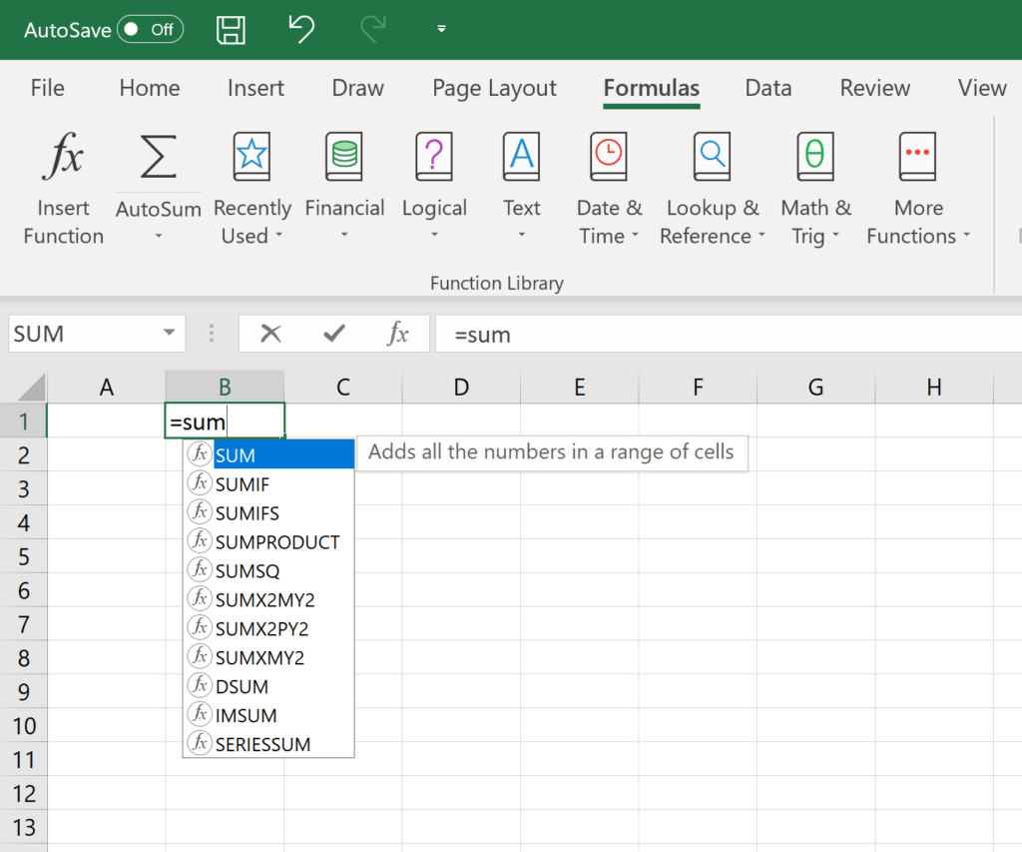Open the Financial functions library icon
The width and height of the screenshot is (1022, 852).
click(x=344, y=158)
